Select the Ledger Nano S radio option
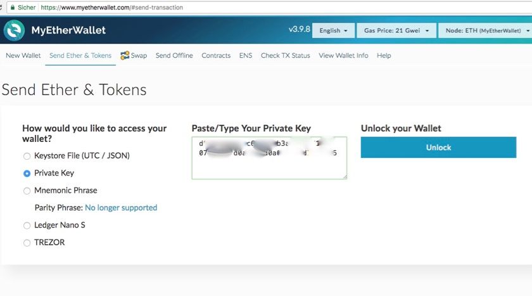This screenshot has width=532, height=296. coord(27,226)
